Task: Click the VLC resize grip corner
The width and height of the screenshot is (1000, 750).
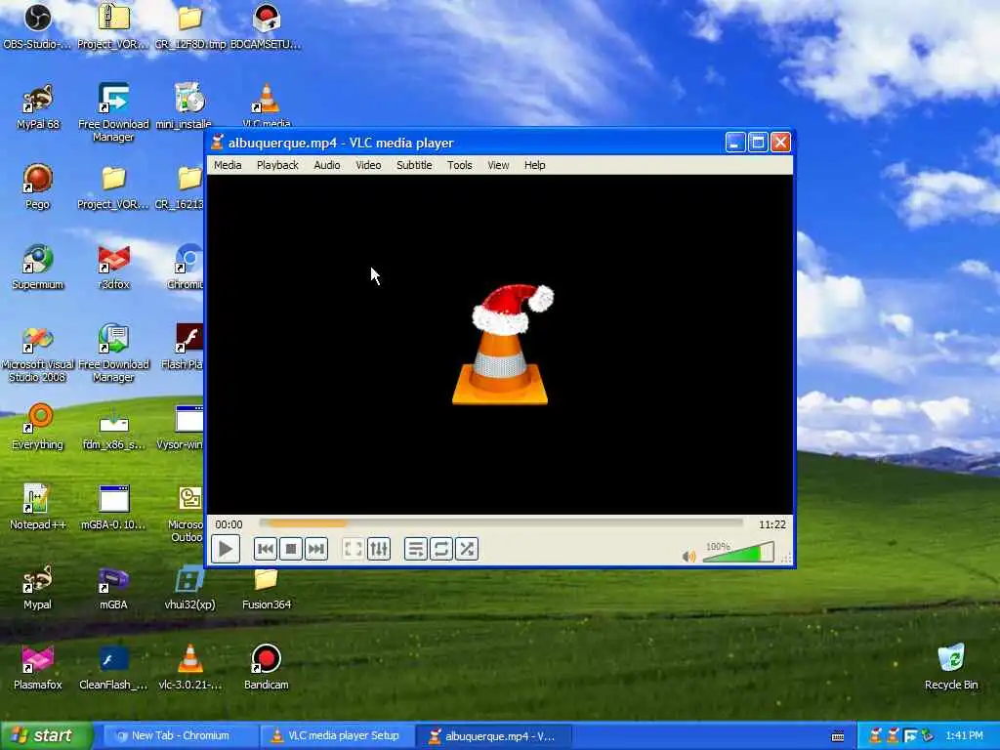Action: click(x=786, y=558)
